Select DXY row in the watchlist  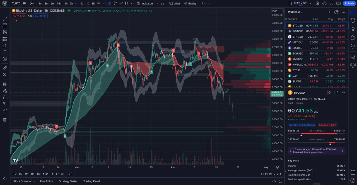point(317,76)
